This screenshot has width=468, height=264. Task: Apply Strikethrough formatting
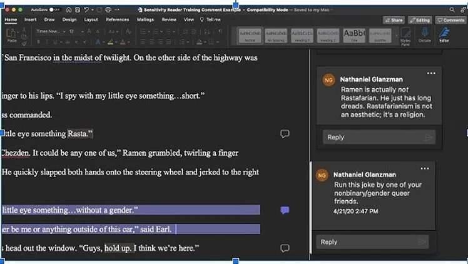pyautogui.click(x=68, y=42)
